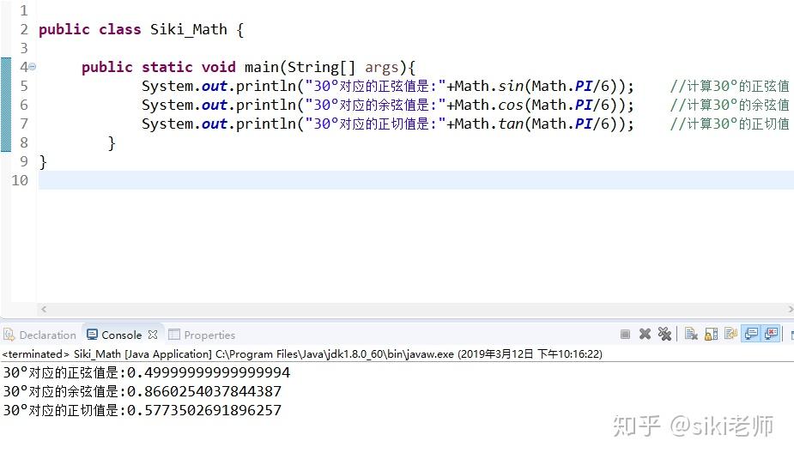Toggle Word Wrap in console toolbar

click(730, 334)
